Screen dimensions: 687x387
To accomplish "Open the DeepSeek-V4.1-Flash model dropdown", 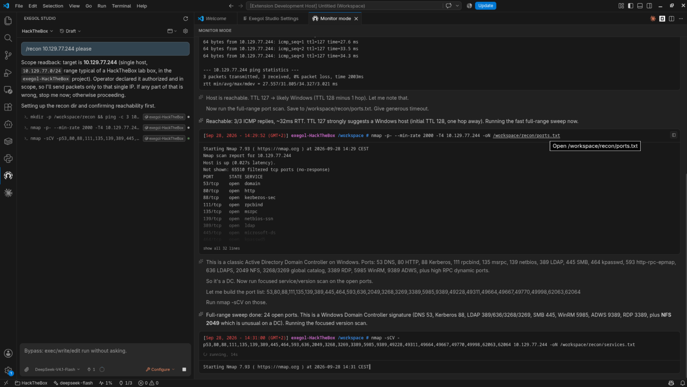I will [x=57, y=369].
